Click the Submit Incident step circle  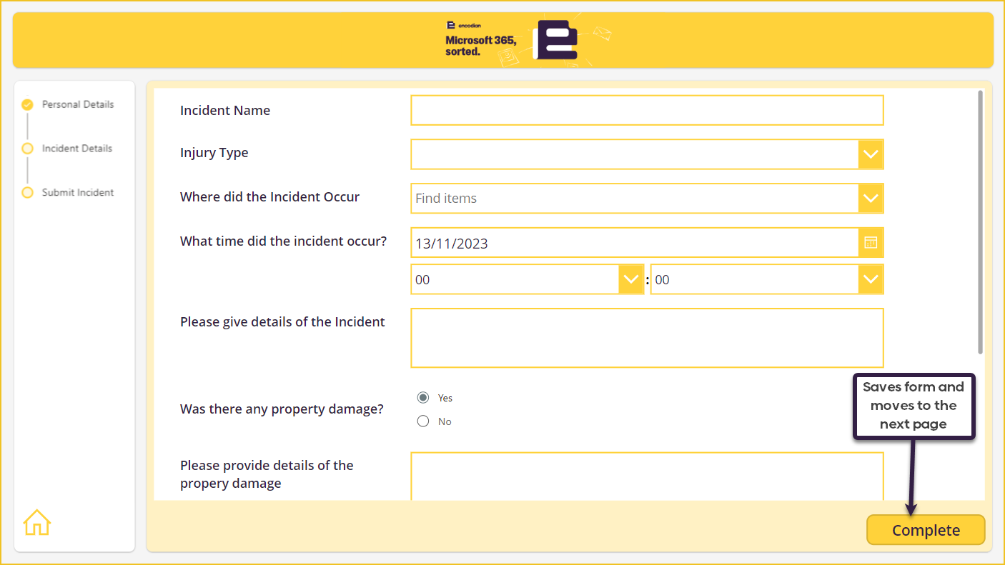coord(27,193)
